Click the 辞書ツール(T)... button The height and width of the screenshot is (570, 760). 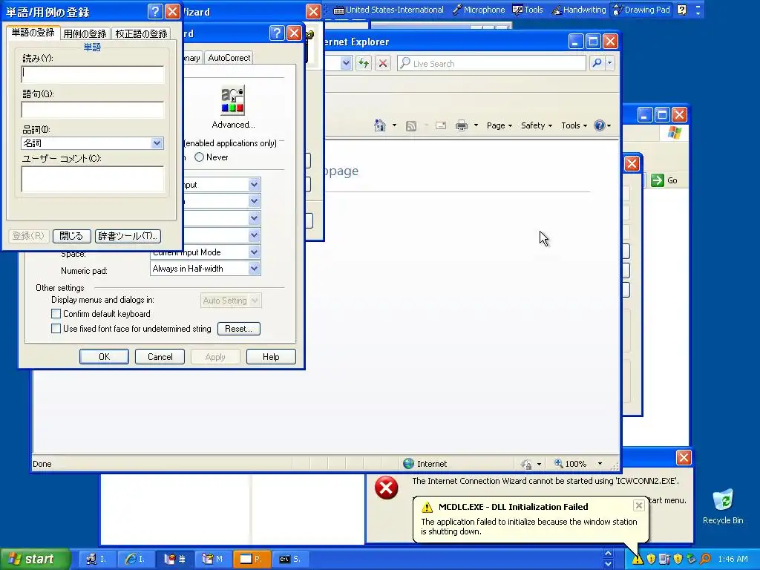128,236
